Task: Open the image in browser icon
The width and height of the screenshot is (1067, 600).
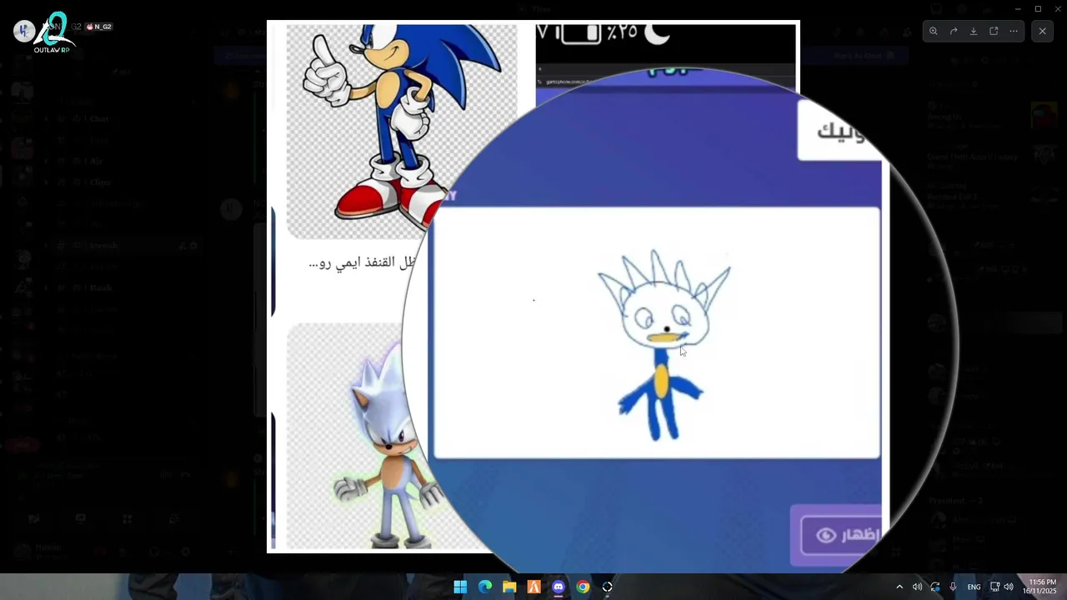Action: tap(994, 31)
